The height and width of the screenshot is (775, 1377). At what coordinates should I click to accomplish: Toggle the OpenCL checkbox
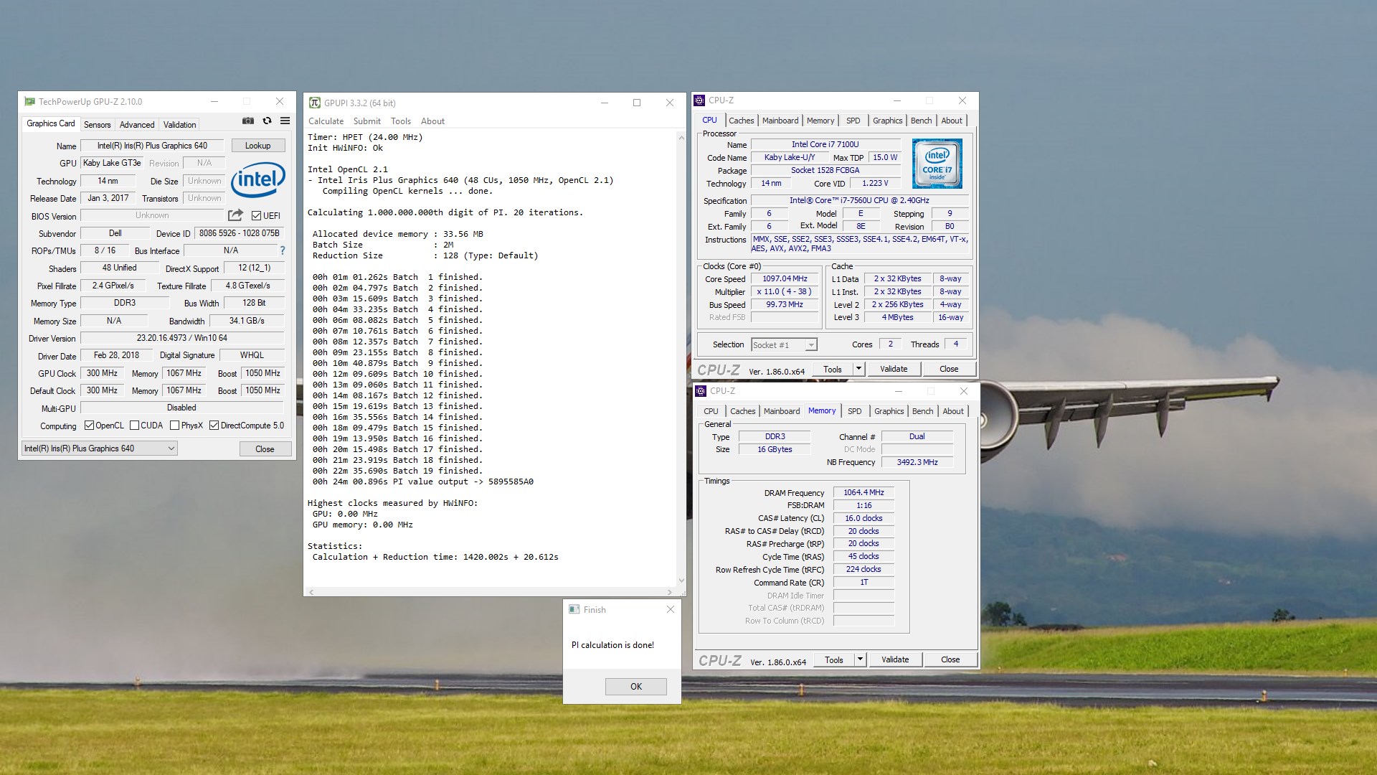(x=89, y=426)
